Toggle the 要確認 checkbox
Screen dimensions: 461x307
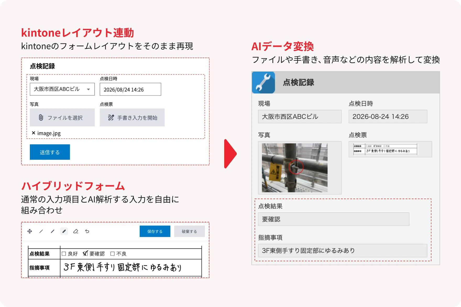(85, 253)
